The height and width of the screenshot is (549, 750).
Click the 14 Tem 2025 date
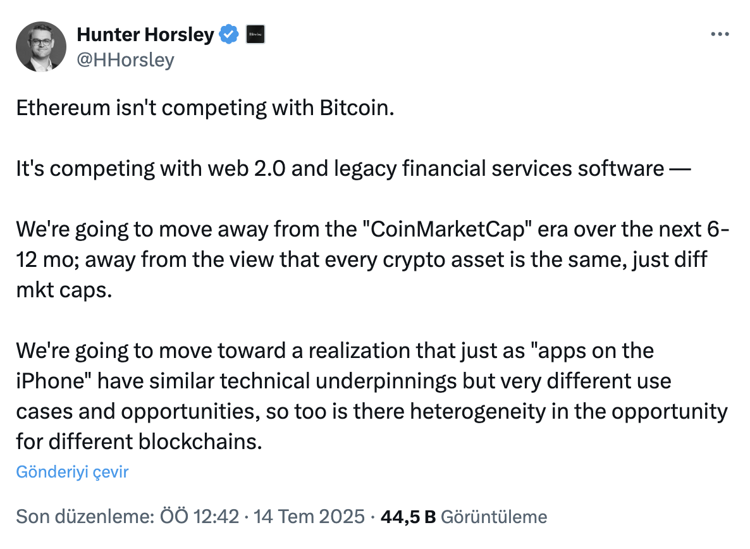click(x=309, y=517)
